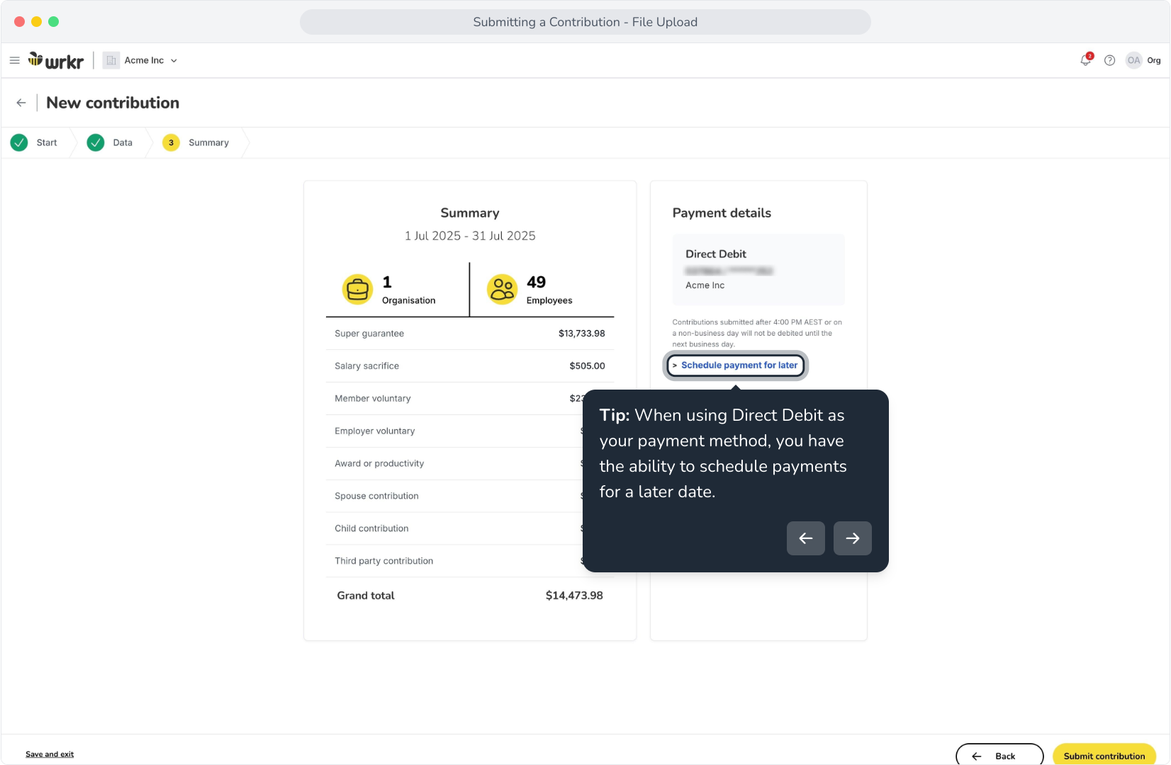Go back using arrow beside New contribution

[21, 103]
